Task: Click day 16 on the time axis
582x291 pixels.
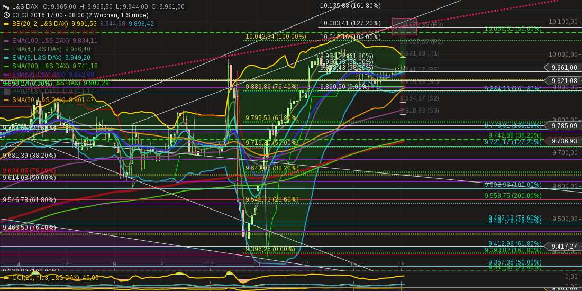Action: 401,264
